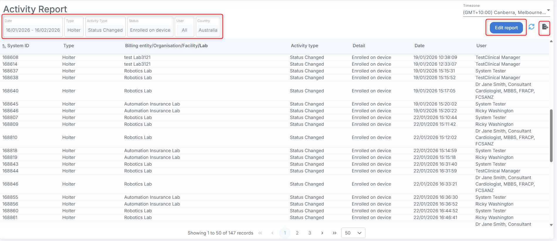
Task: Go to the previous page arrow
Action: [x=272, y=233]
